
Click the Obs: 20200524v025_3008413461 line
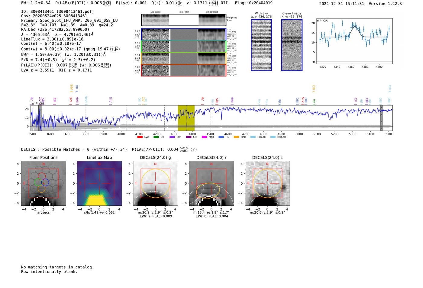(x=54, y=16)
